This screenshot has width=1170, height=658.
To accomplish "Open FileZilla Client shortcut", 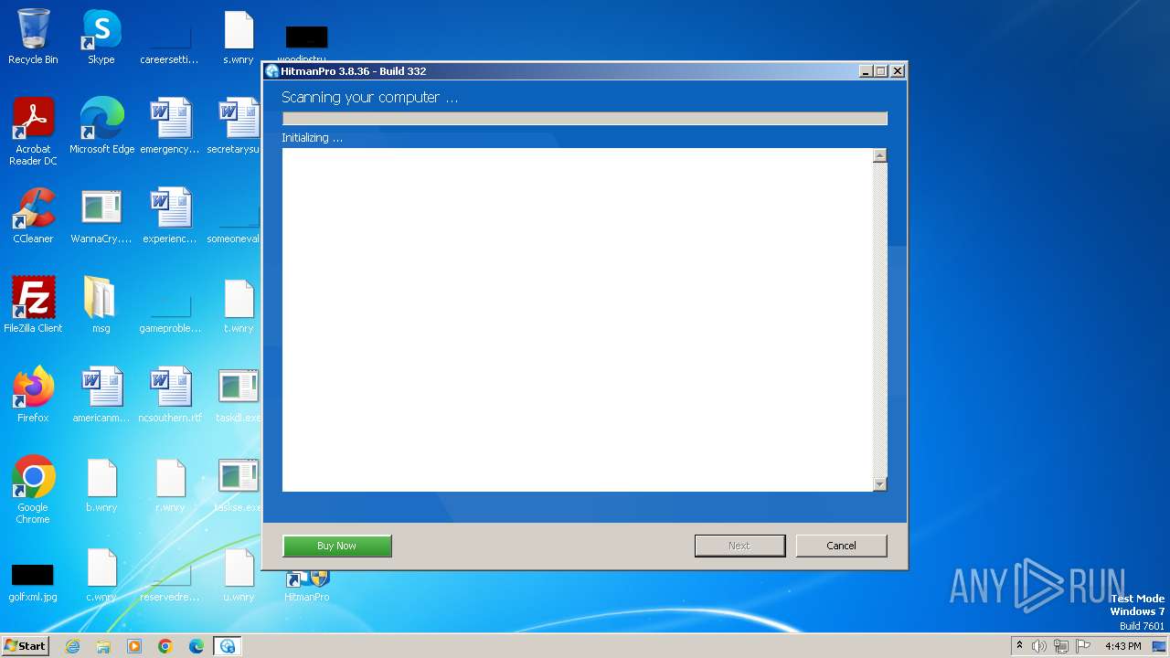I will click(x=33, y=305).
